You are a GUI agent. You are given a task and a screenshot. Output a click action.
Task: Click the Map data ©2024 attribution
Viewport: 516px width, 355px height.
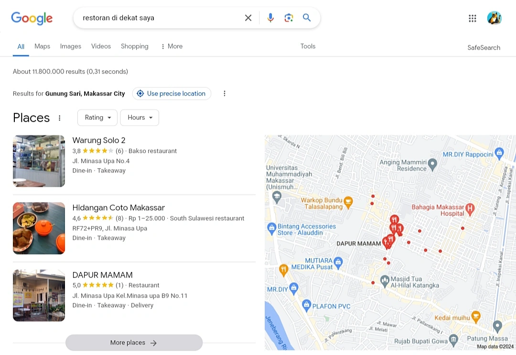495,346
